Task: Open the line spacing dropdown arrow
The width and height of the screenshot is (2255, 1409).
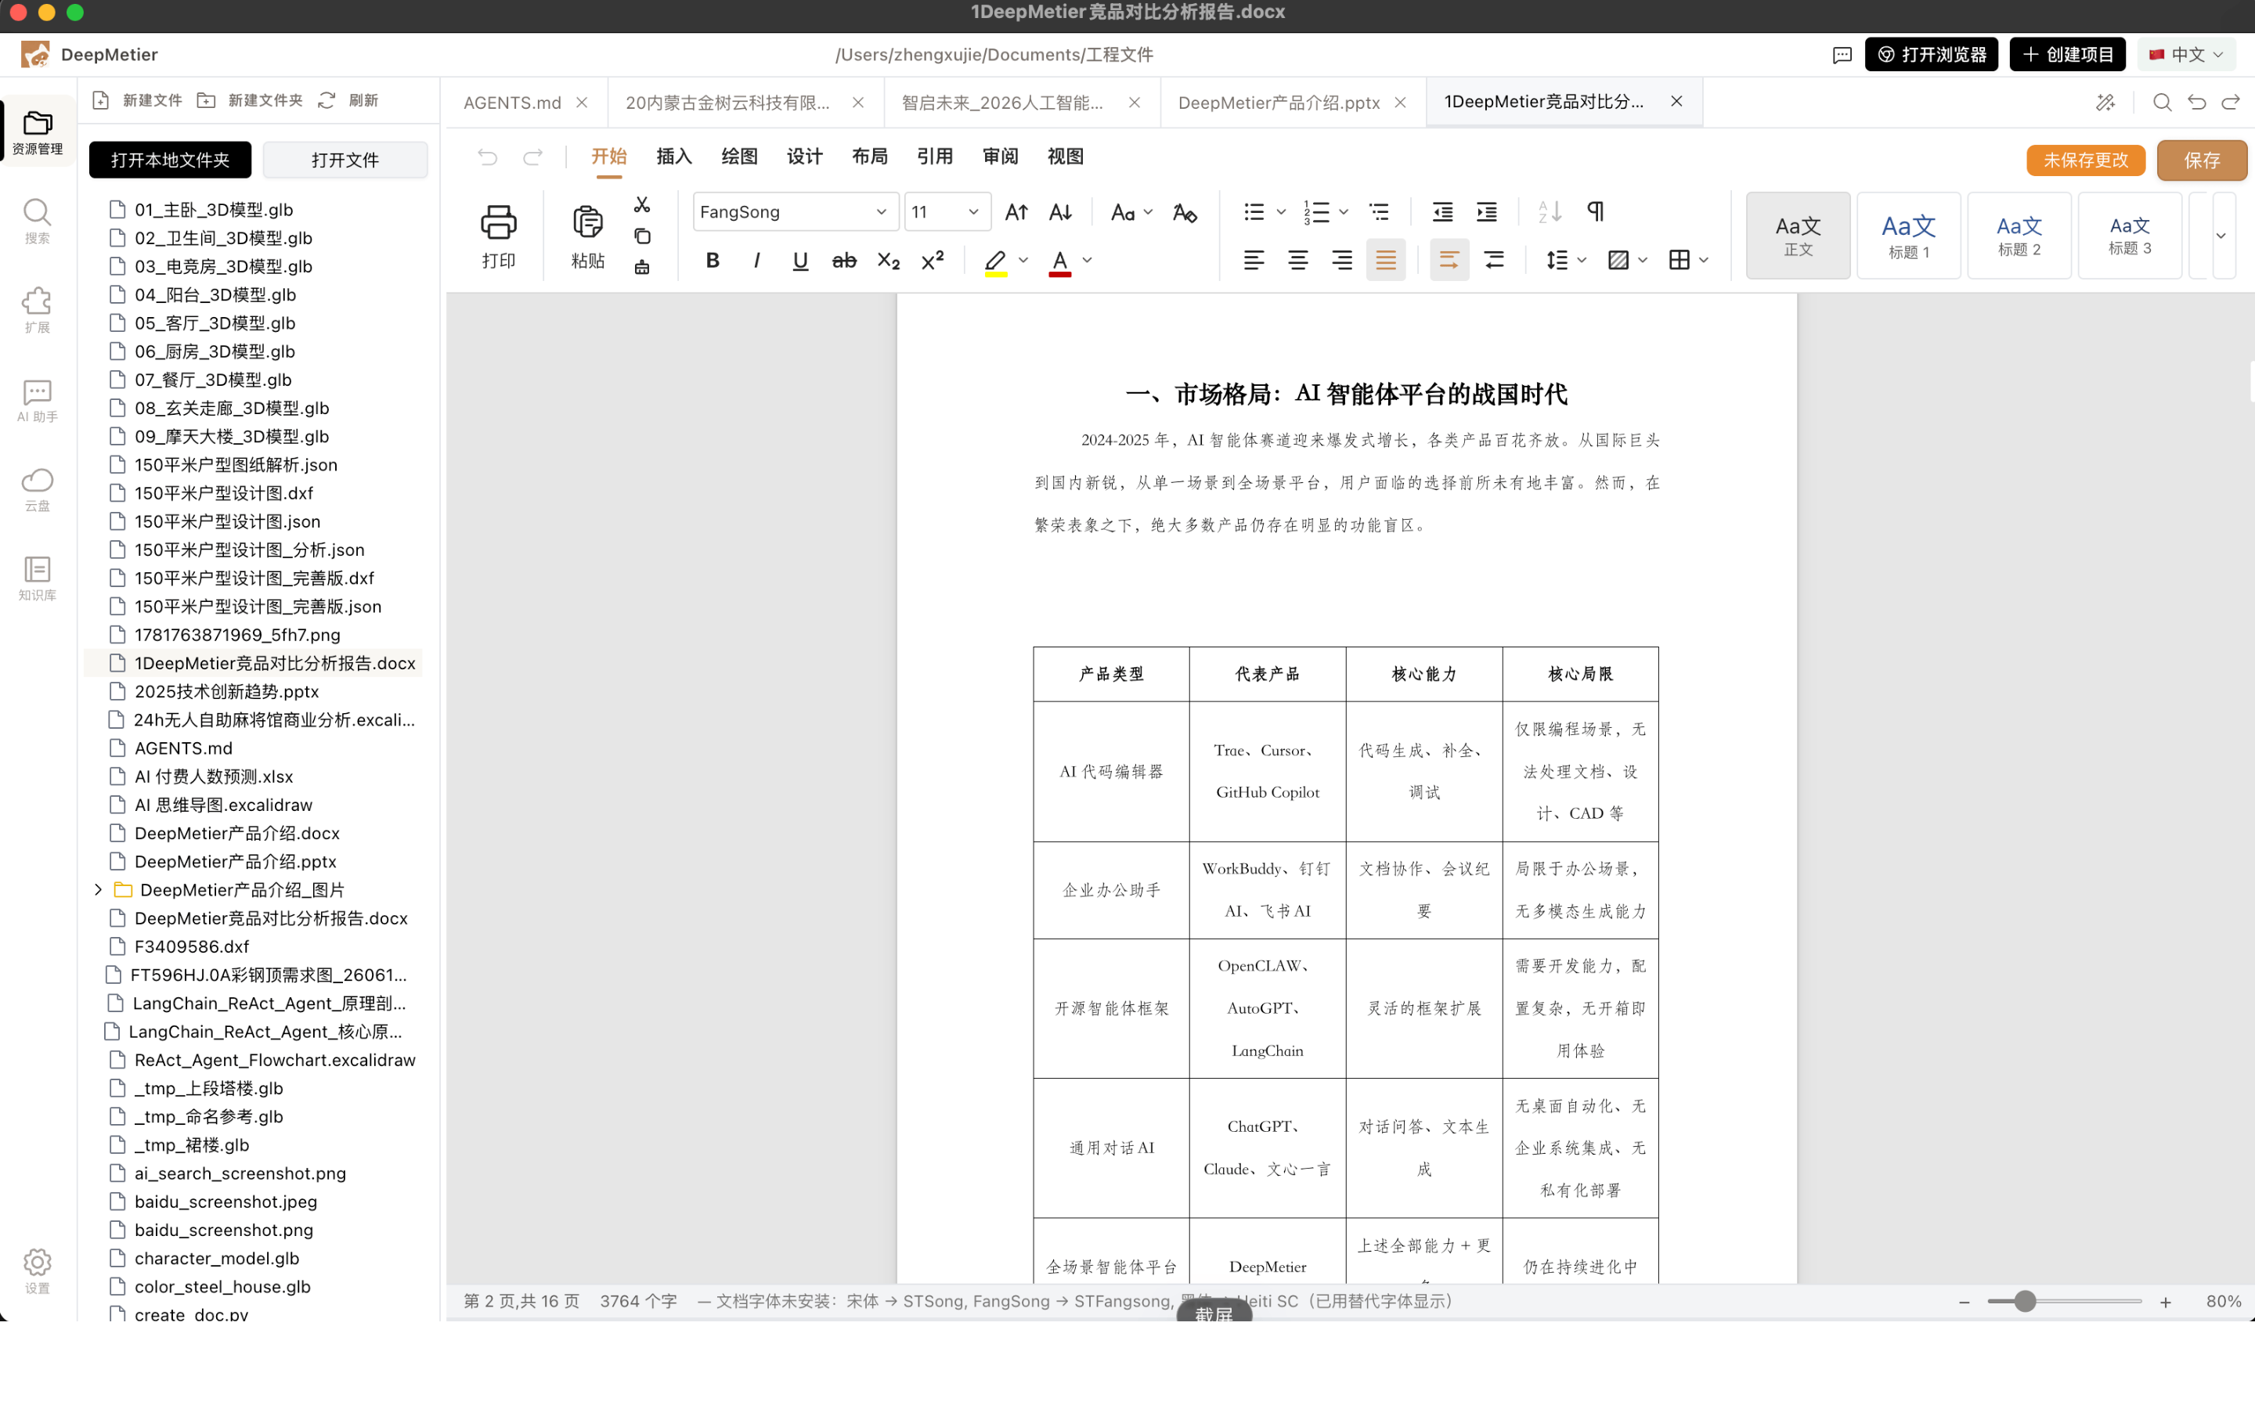Action: point(1582,261)
